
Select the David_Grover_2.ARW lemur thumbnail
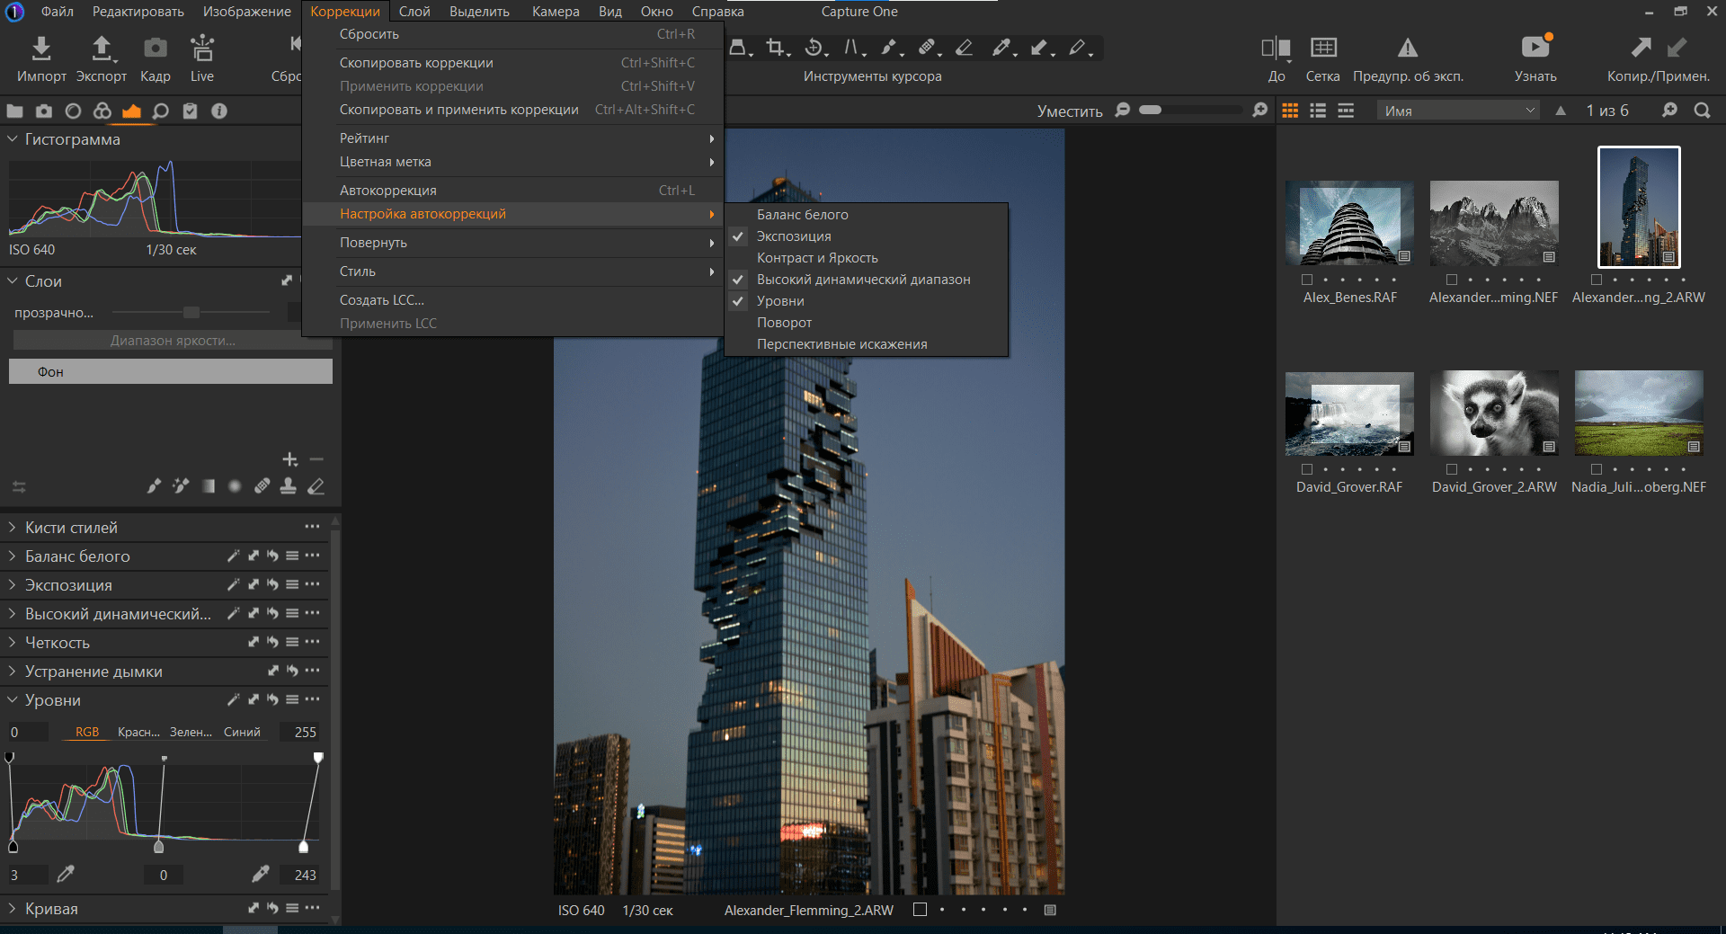[1494, 414]
